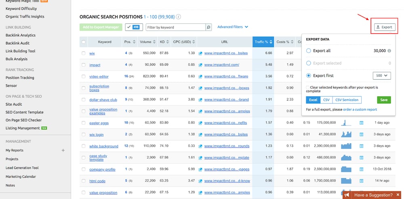Click plus icon next to My Reports
404x199 pixels.
click(x=63, y=150)
